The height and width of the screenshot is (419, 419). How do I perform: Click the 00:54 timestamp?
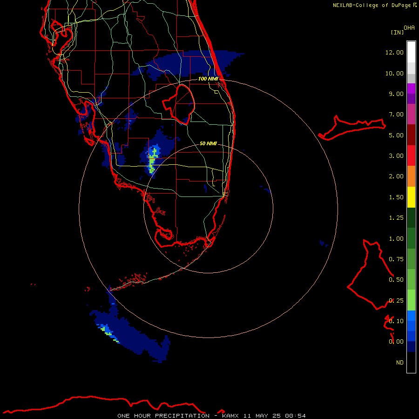coord(295,416)
